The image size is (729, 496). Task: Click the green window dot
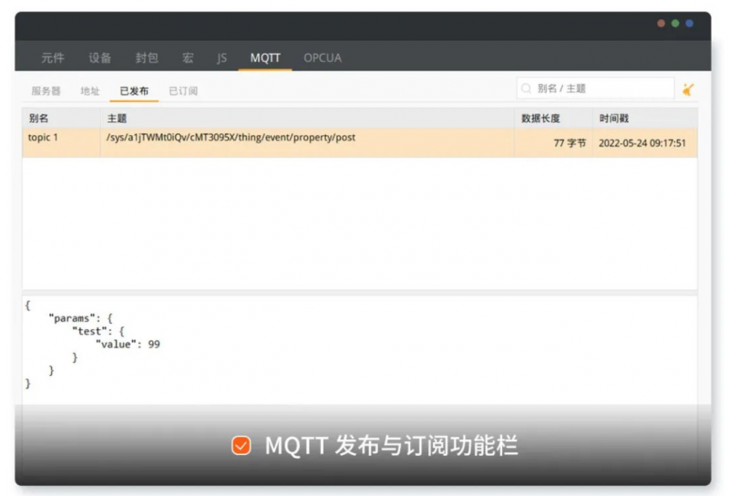pos(675,24)
